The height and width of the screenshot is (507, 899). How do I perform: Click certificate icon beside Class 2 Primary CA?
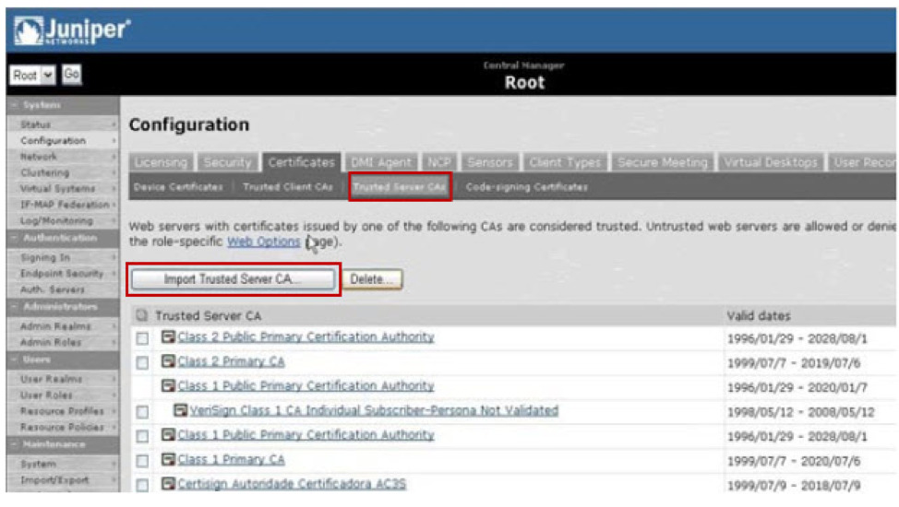[x=167, y=361]
